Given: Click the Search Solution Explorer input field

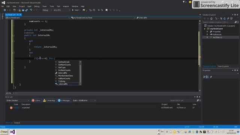Looking at the screenshot, I should [219, 22].
